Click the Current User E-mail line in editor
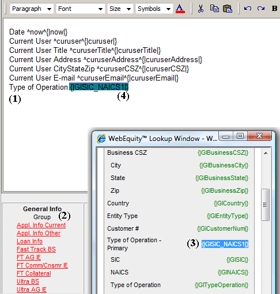 [94, 78]
